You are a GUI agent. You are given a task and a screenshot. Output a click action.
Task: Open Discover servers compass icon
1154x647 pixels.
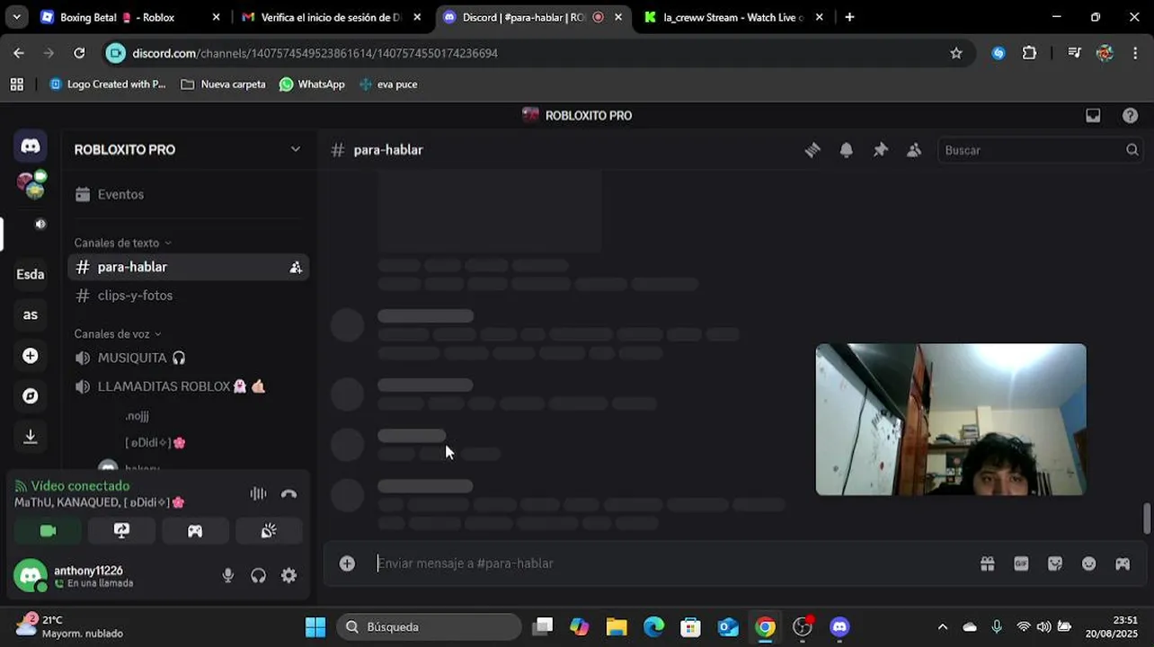pyautogui.click(x=31, y=396)
